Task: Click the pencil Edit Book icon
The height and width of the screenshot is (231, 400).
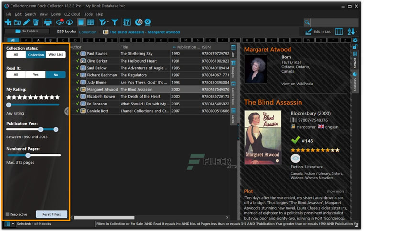Action: pyautogui.click(x=26, y=22)
